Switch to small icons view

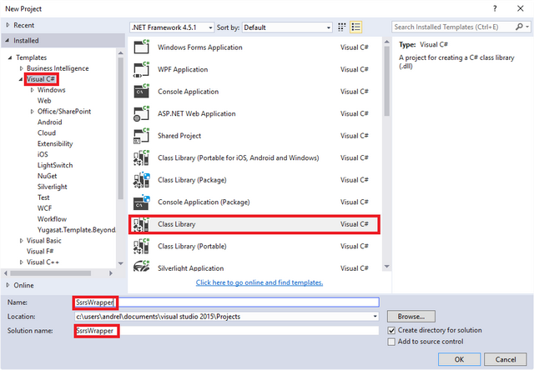341,27
